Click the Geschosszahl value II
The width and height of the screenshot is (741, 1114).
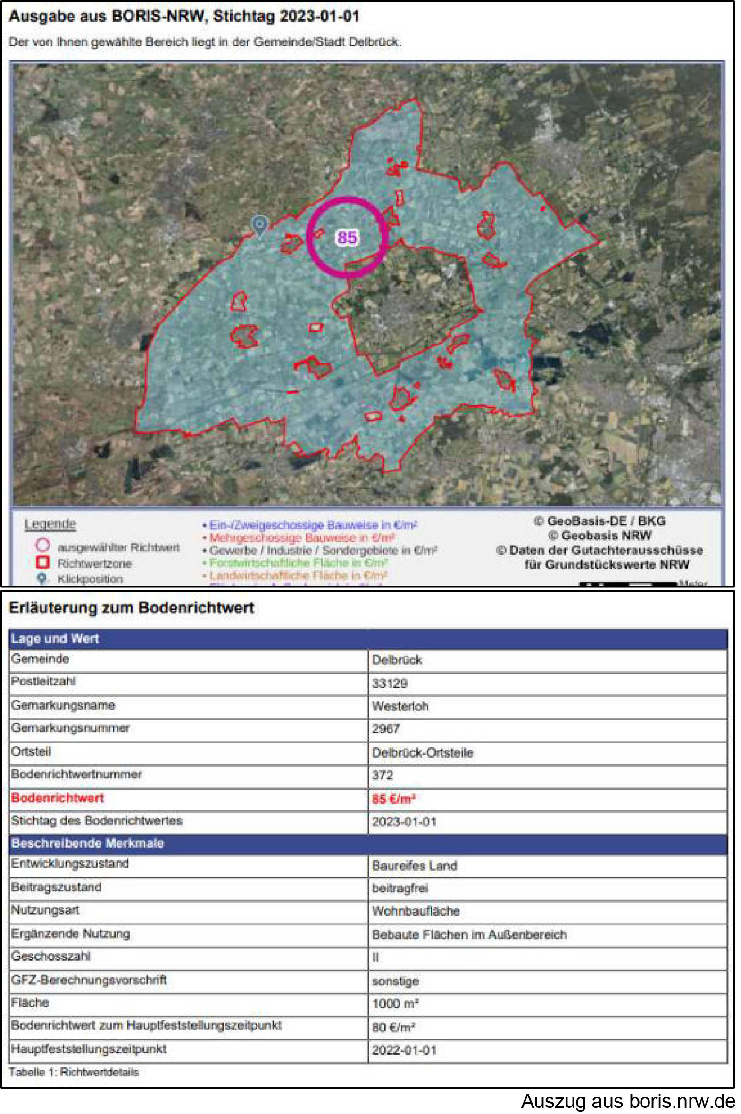[x=375, y=957]
